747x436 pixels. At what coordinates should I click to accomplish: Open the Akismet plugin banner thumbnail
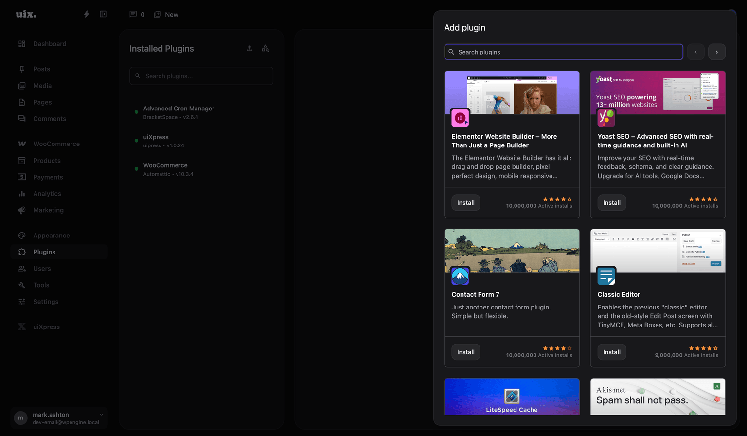[x=658, y=397]
